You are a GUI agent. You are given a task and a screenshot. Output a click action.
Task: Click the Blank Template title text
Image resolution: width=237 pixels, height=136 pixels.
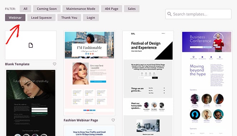(x=17, y=64)
